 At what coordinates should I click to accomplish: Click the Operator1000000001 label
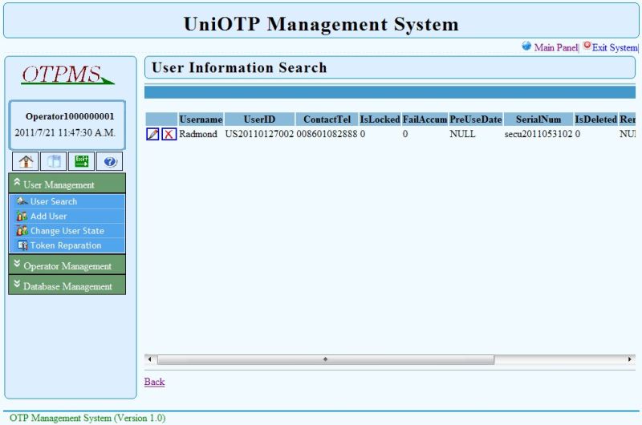[x=70, y=116]
